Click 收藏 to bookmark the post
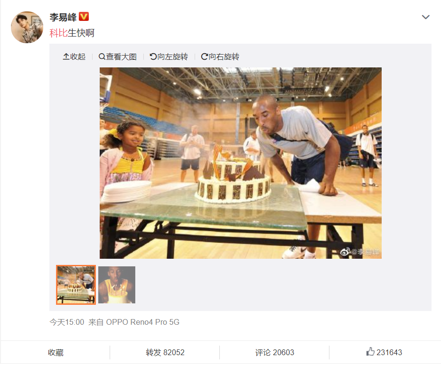Screen dimensions: 441x367 56,352
